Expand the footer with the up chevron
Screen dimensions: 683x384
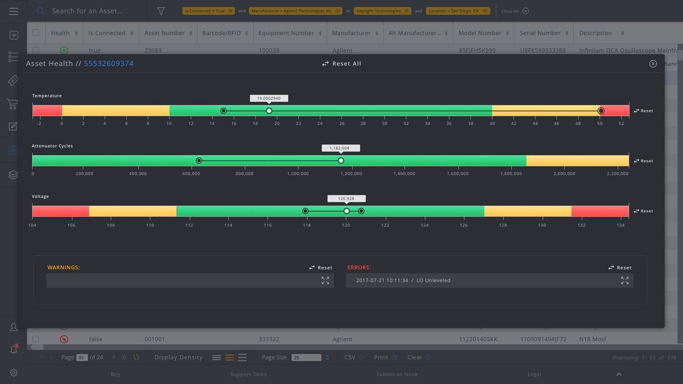(619, 374)
